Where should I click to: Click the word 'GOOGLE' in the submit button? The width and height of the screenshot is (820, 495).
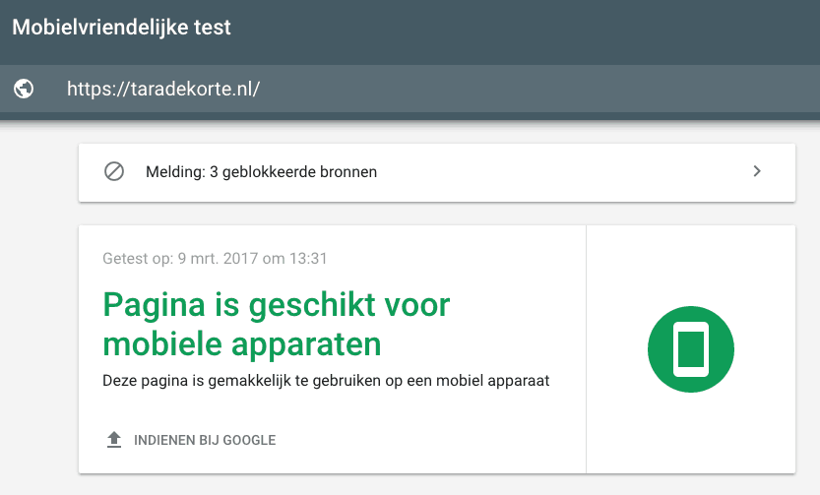pyautogui.click(x=250, y=440)
